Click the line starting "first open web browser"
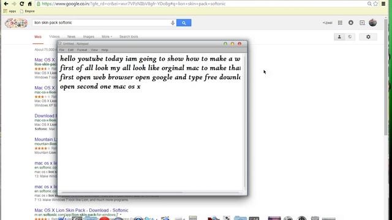The width and height of the screenshot is (392, 220). pyautogui.click(x=150, y=78)
